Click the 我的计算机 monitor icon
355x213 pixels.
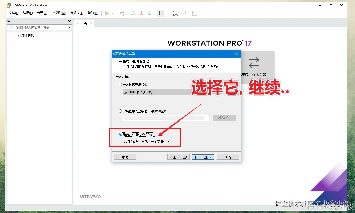[x=15, y=35]
